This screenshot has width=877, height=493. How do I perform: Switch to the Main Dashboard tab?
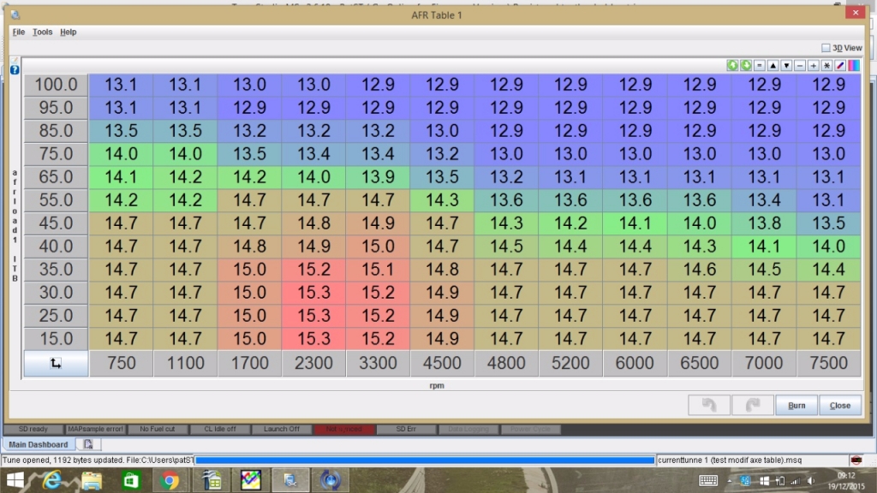point(38,444)
